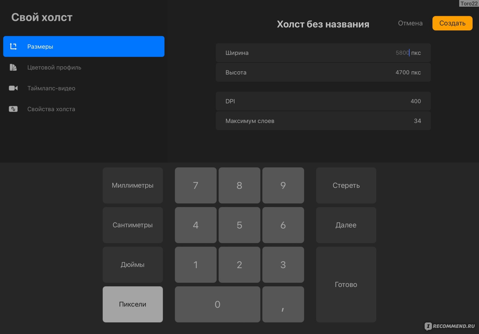
Task: Tap keypad digit 3
Action: (x=283, y=265)
